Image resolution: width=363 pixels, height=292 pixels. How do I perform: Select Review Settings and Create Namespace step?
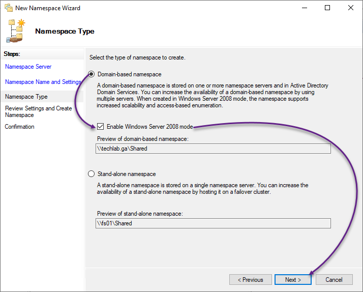[x=39, y=111]
